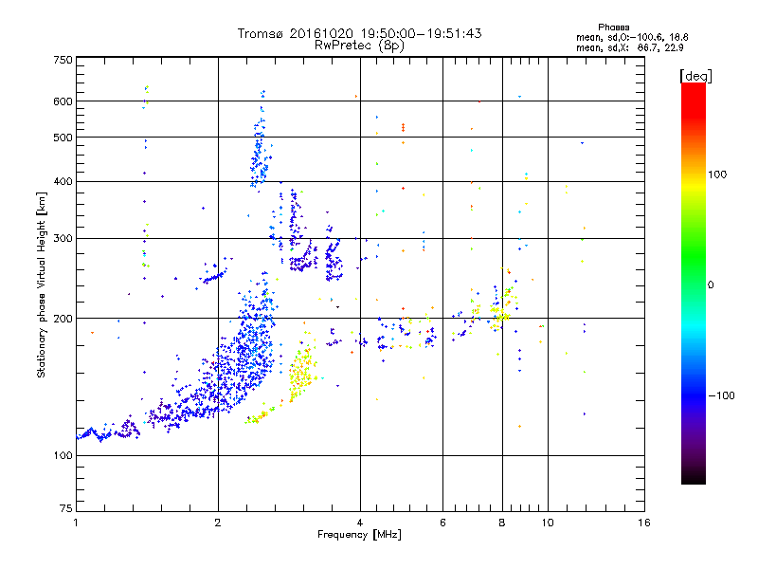758x569 pixels.
Task: Click the 'Frequency [MHz]' x-axis label
Action: point(359,535)
